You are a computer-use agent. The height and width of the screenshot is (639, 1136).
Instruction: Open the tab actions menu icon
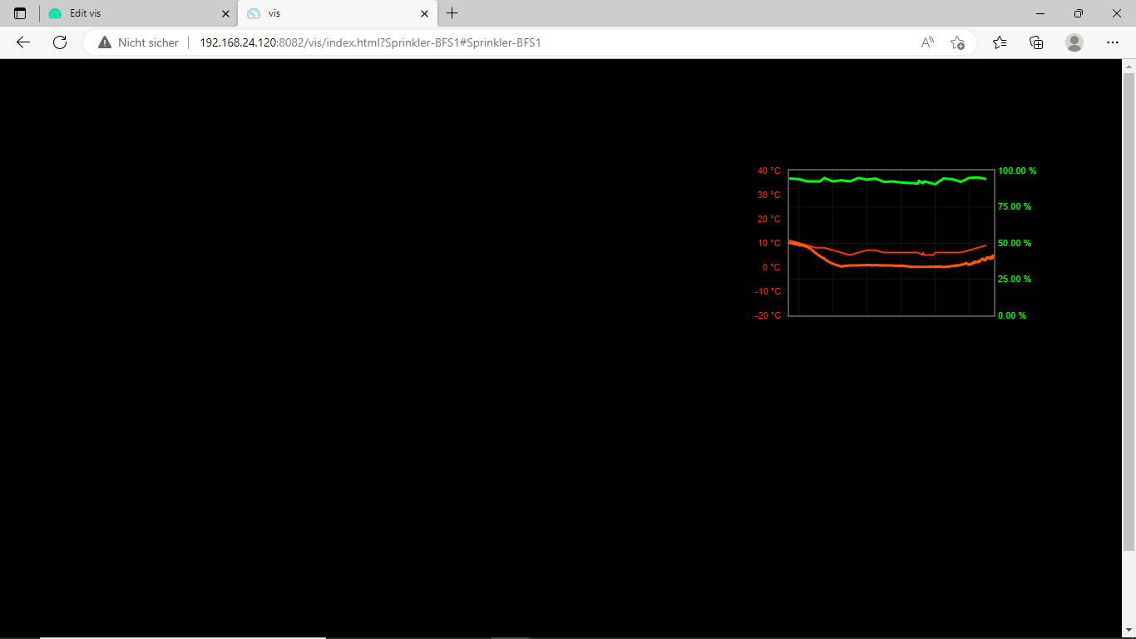coord(20,13)
